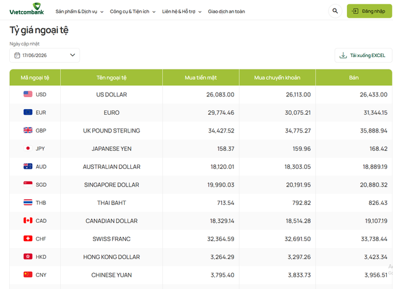Select the SWISS FRANC cell
Viewport: 393px width, 289px height.
tap(112, 239)
